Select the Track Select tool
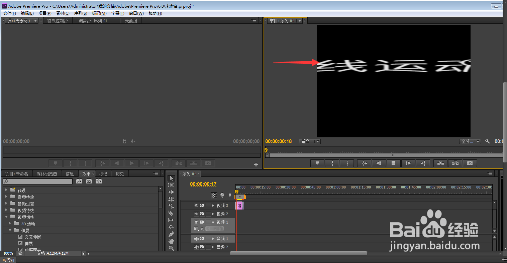507x263 pixels. [171, 185]
